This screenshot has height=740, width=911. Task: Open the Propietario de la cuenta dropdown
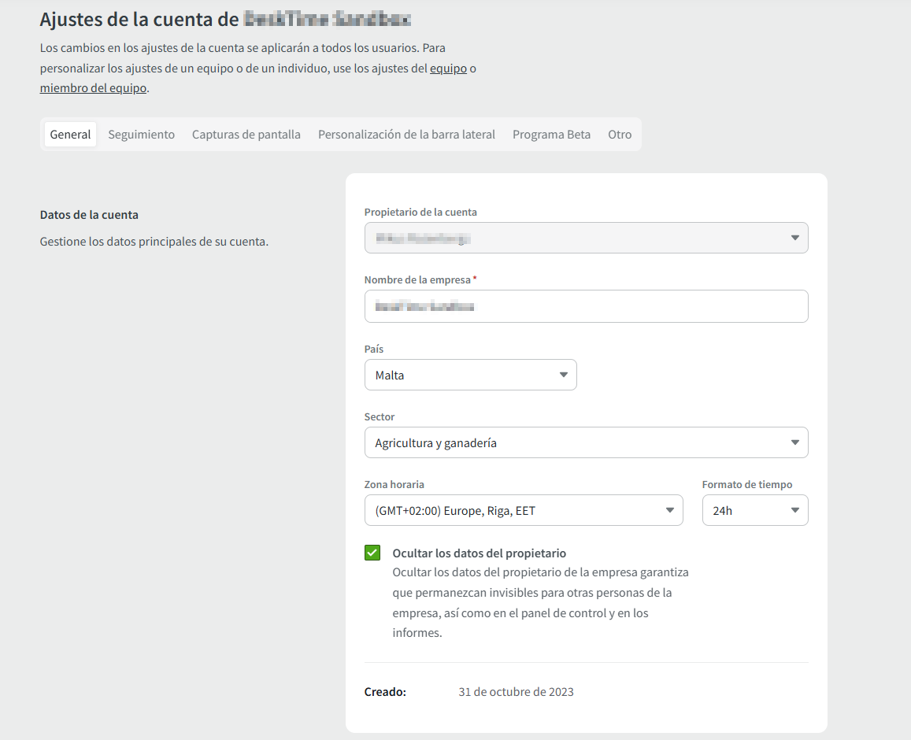tap(586, 238)
